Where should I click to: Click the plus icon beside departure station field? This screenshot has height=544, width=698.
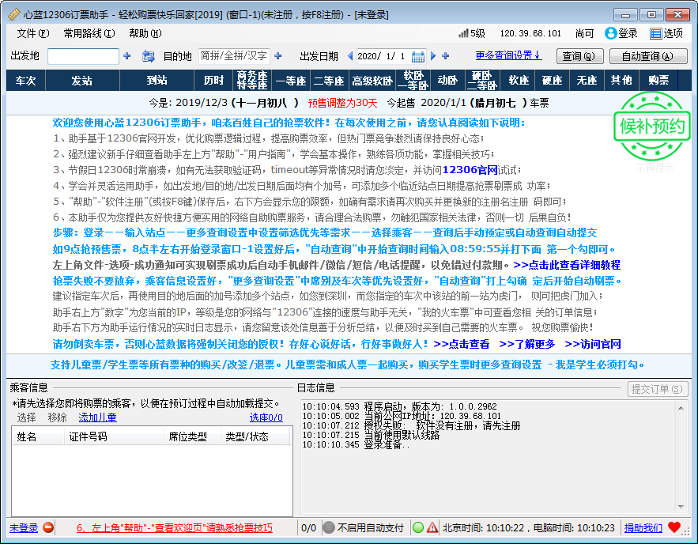pos(126,56)
